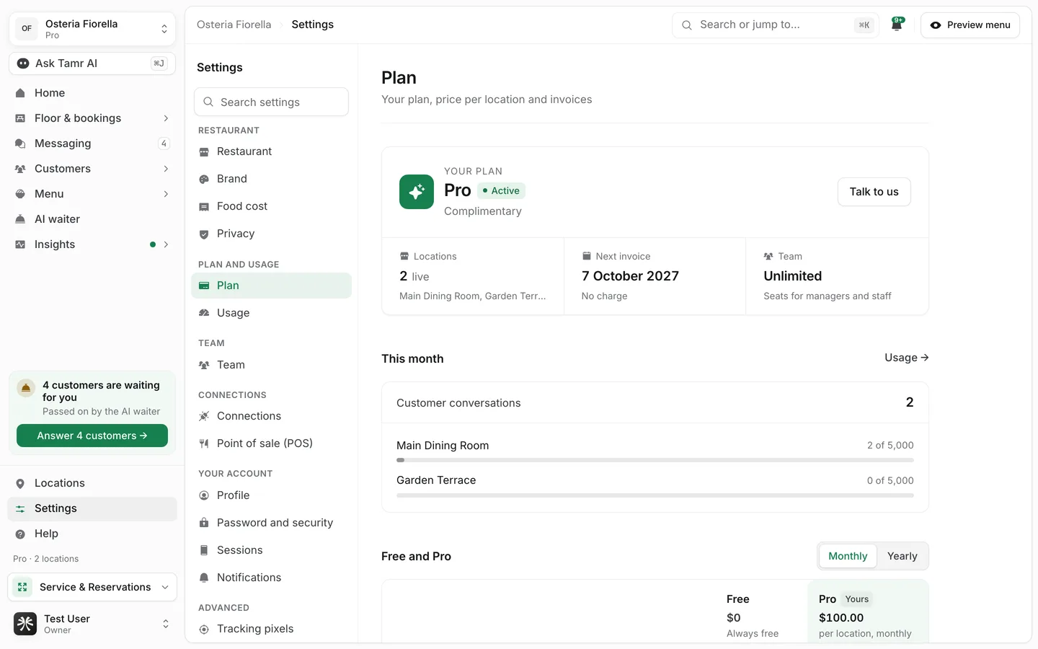Click the Customer conversations row
The width and height of the screenshot is (1038, 649).
[x=655, y=403]
